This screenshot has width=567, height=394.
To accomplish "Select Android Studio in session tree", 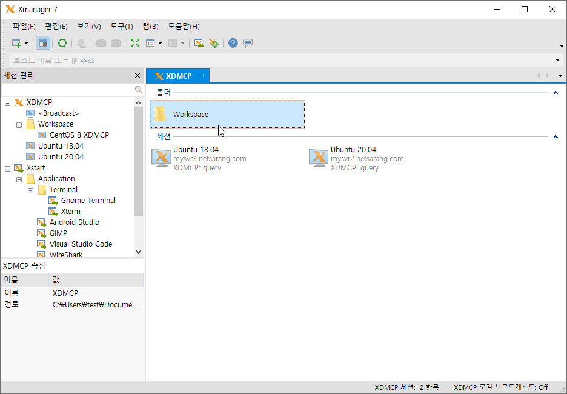I will coord(74,222).
